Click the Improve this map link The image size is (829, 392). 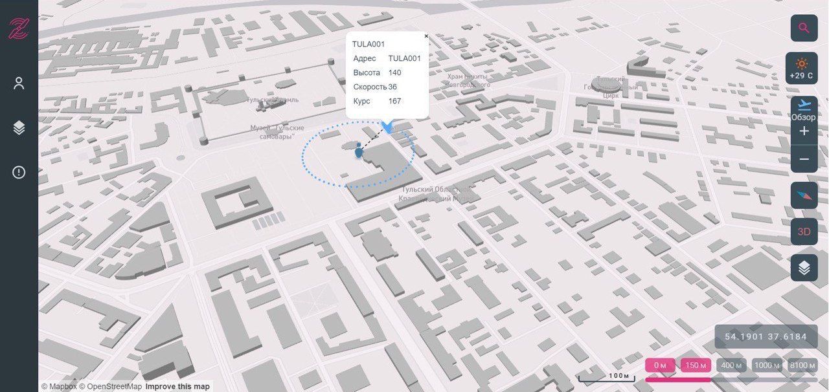pos(177,387)
